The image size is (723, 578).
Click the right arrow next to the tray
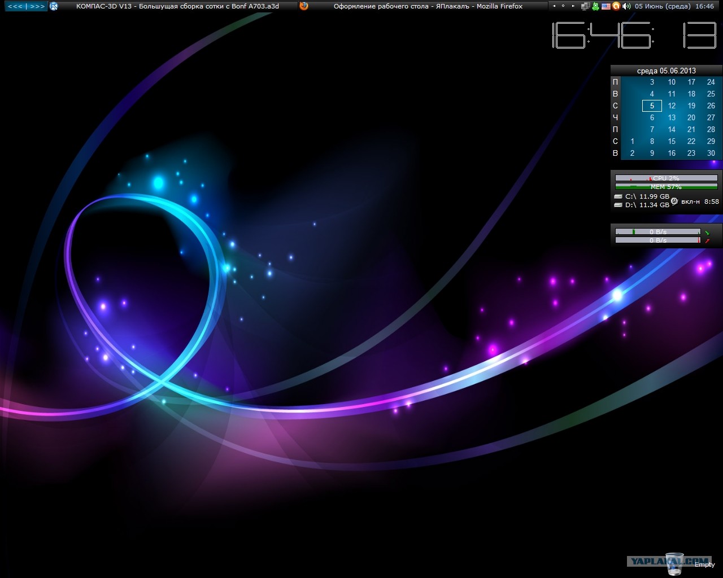[x=573, y=6]
